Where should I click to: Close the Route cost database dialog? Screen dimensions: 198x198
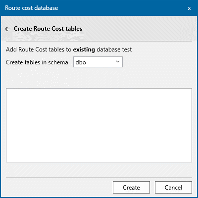tap(189, 8)
